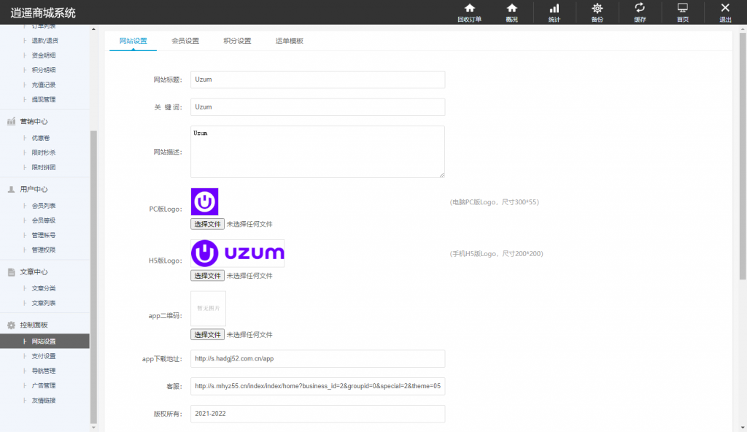Screen dimensions: 747x432
Task: Click the main page vertical scrollbar
Action: coord(743,156)
